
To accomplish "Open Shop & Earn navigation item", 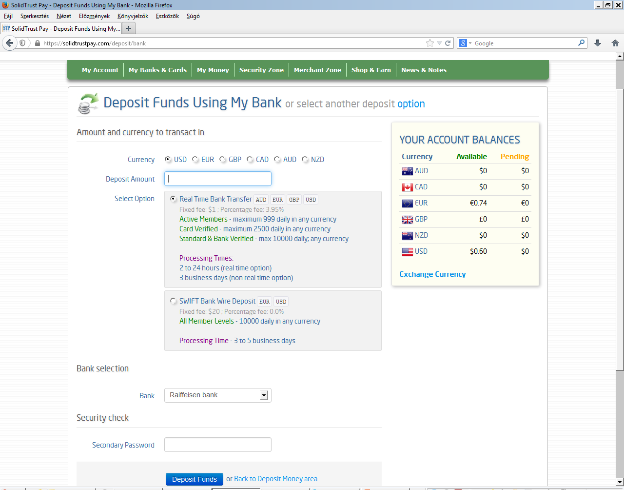I will [x=371, y=70].
